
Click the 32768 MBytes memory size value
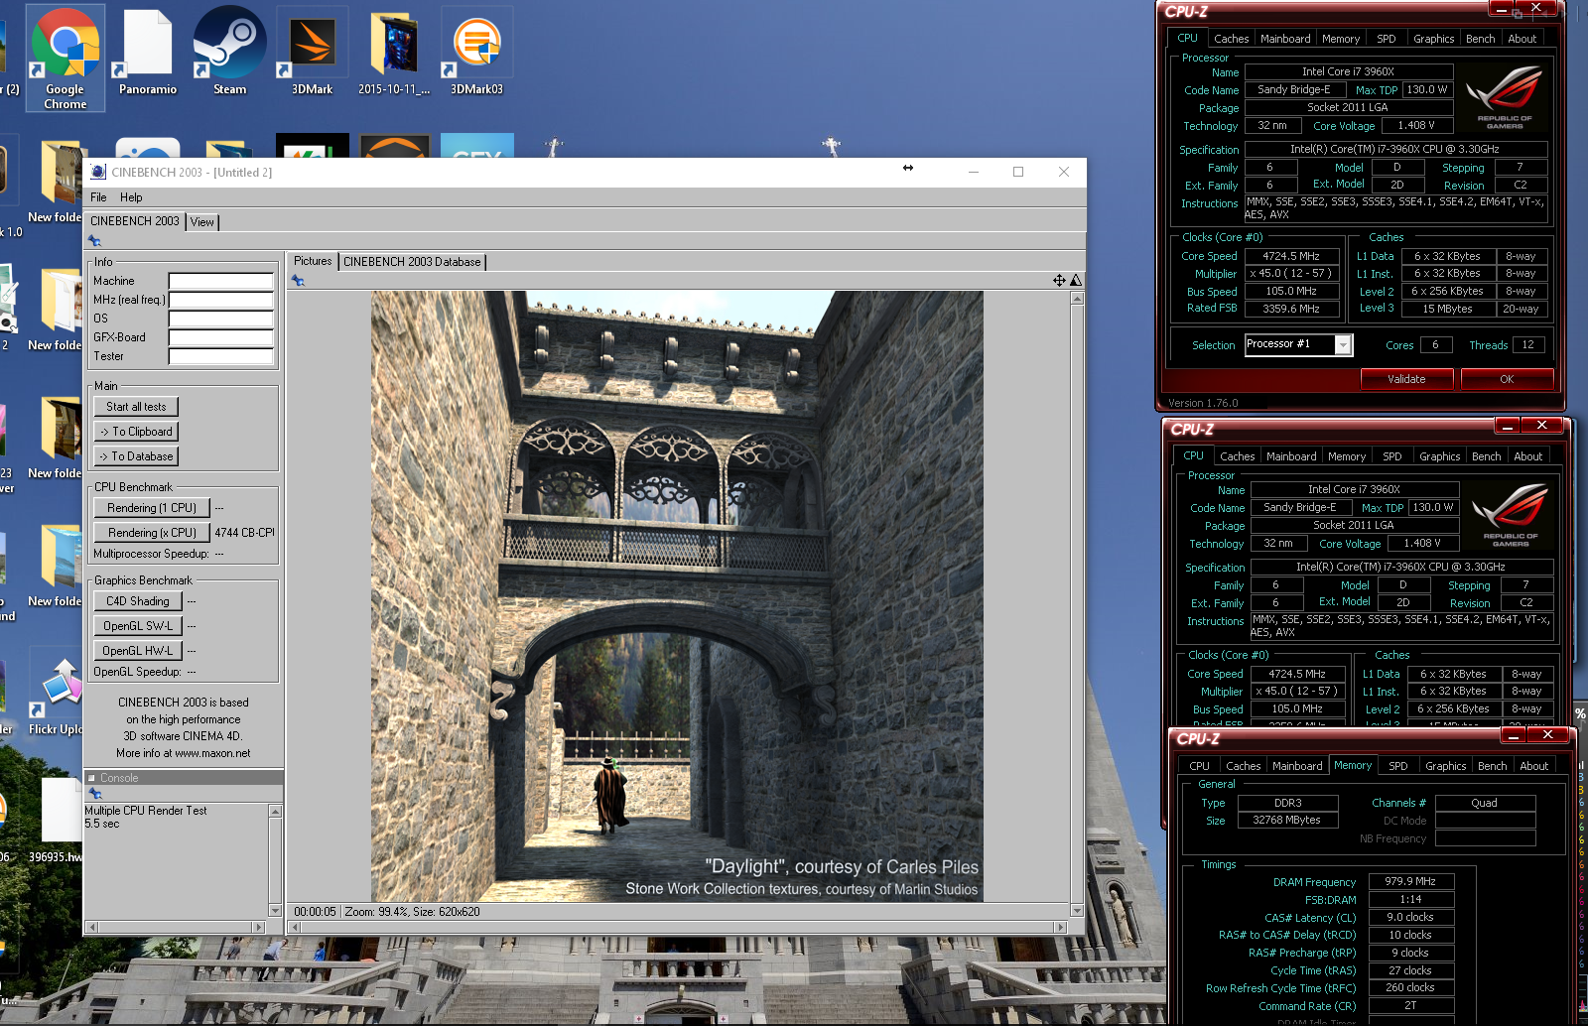point(1286,821)
